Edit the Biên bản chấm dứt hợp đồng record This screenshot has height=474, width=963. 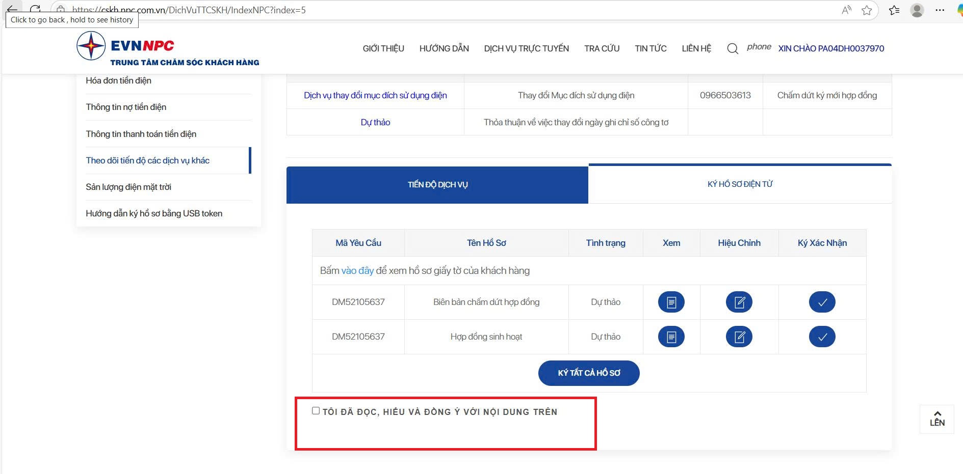739,302
